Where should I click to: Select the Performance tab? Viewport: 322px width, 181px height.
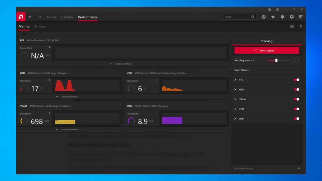[x=88, y=17]
